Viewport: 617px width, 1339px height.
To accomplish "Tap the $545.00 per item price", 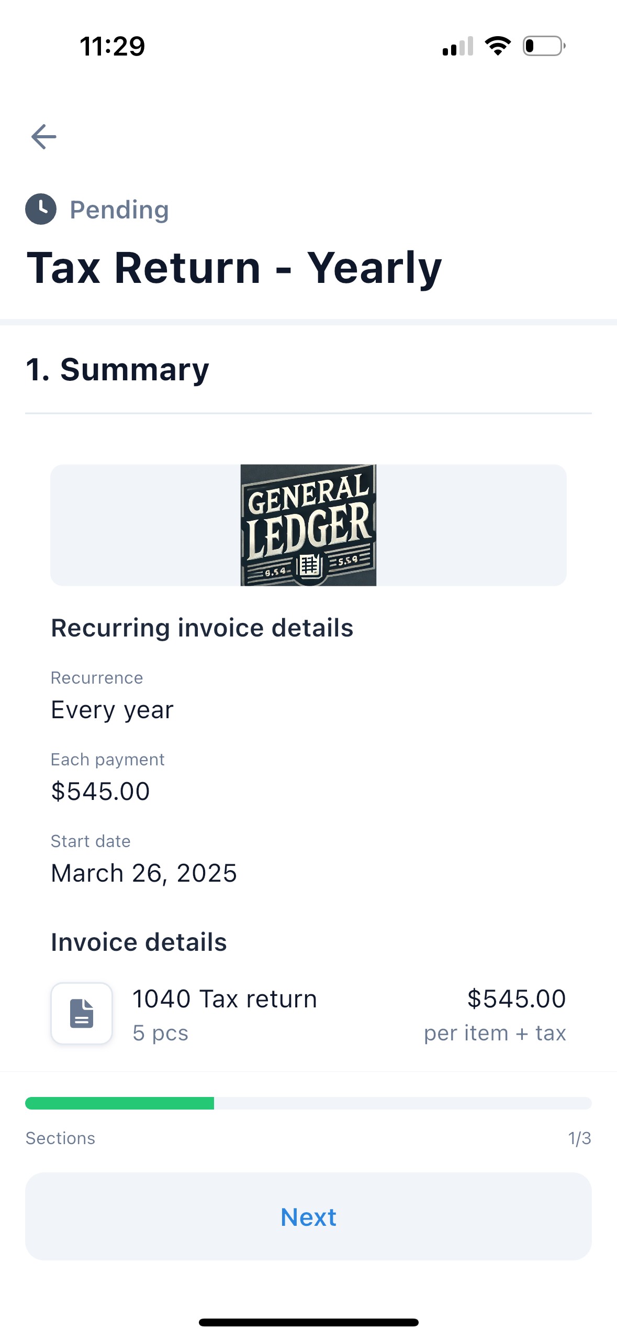I will 516,999.
